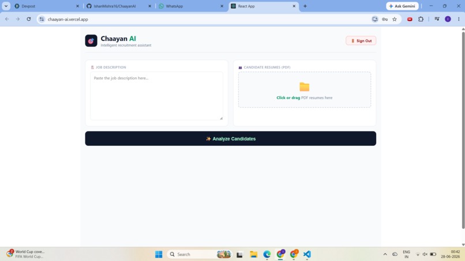The image size is (465, 261).
Task: Click the Chaayan AI logo icon
Action: [91, 41]
